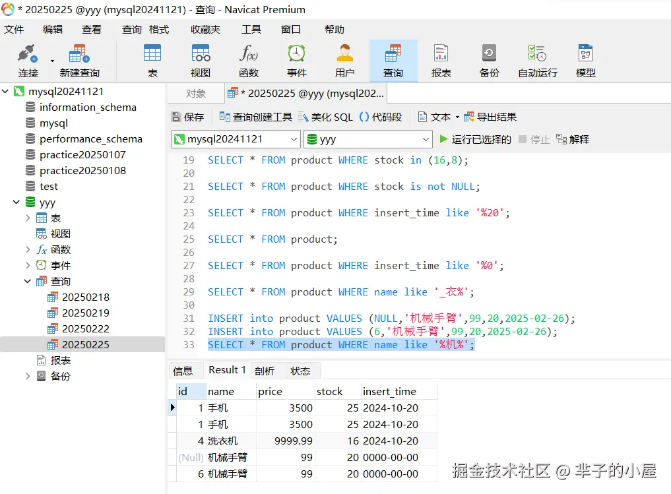The image size is (671, 494).
Task: Open 查询创建工具 query builder
Action: point(255,117)
